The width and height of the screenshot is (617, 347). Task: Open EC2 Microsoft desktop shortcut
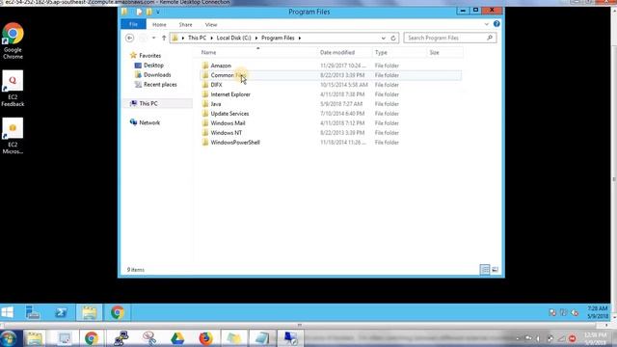tap(13, 136)
